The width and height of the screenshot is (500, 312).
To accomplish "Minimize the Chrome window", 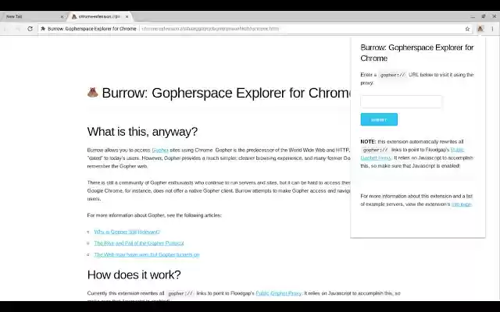I will pos(473,16).
